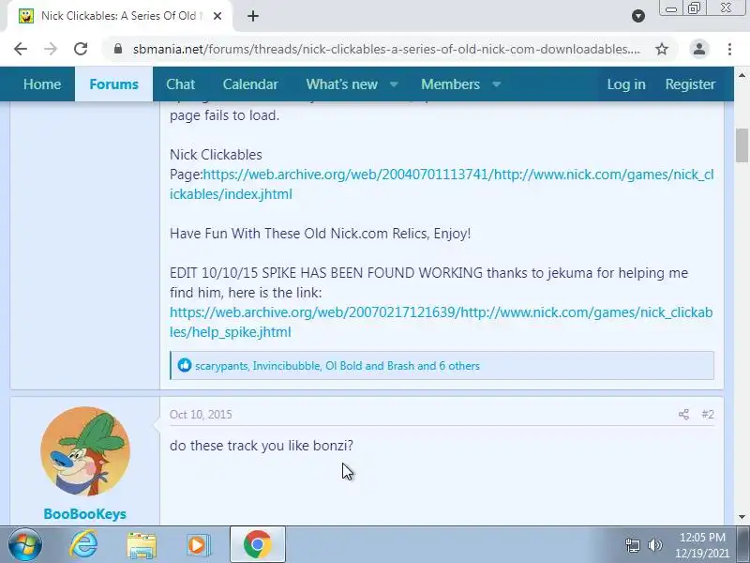The height and width of the screenshot is (563, 750).
Task: Click Ol Bold and Brash liker
Action: coord(369,366)
